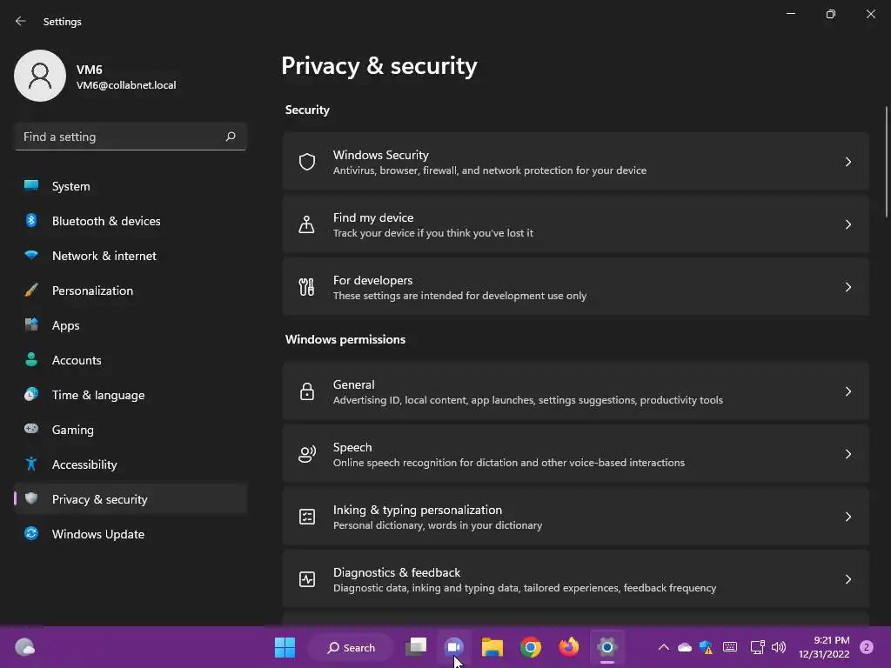Open the Windows Start menu
This screenshot has height=668, width=891.
285,647
